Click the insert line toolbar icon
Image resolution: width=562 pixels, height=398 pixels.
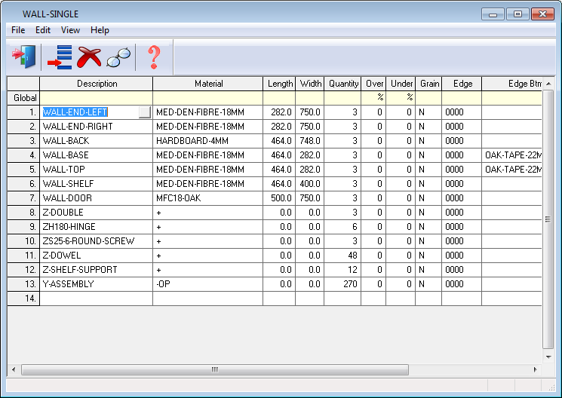coord(60,57)
